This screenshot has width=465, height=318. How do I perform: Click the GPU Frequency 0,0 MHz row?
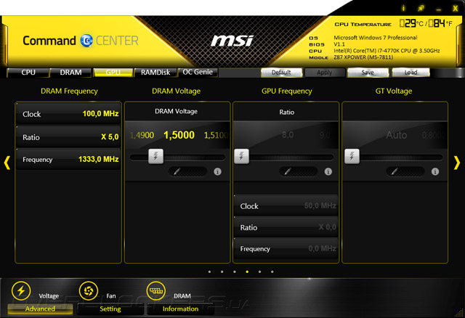(286, 248)
